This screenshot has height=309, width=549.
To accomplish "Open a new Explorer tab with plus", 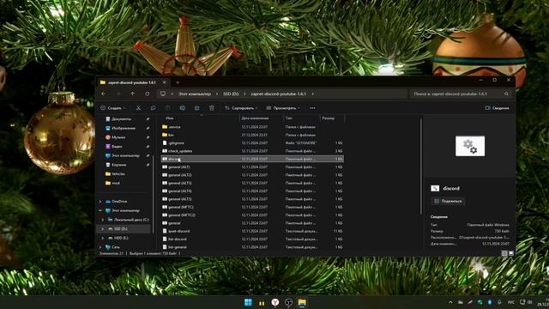I will click(178, 82).
